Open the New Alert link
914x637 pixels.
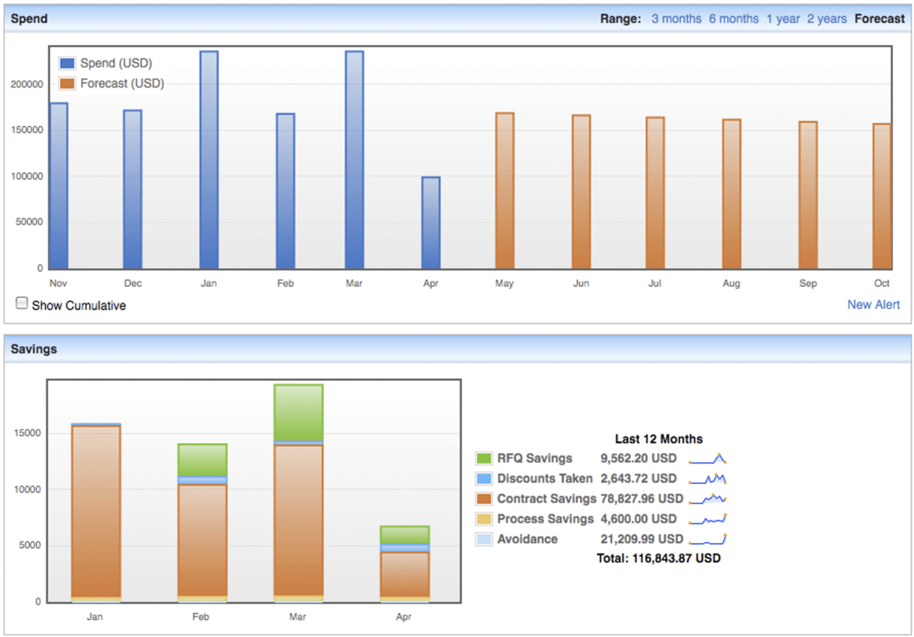pyautogui.click(x=873, y=304)
